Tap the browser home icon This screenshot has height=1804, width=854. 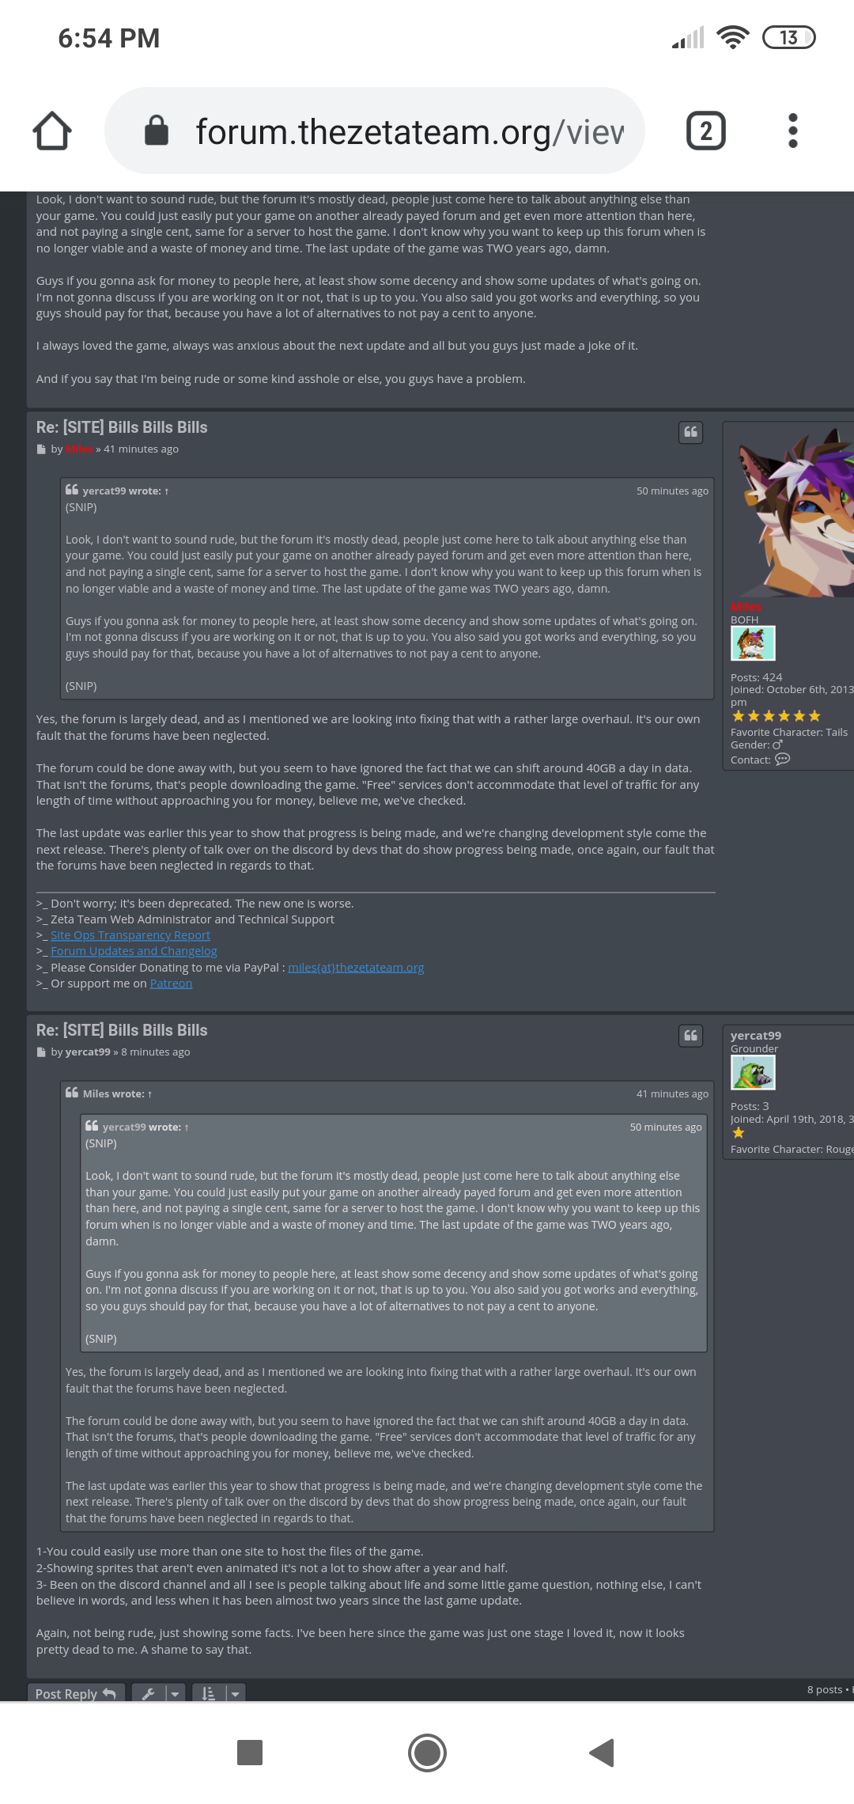[x=52, y=131]
